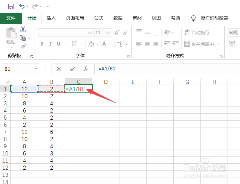Click the Center align icon

coord(147,44)
